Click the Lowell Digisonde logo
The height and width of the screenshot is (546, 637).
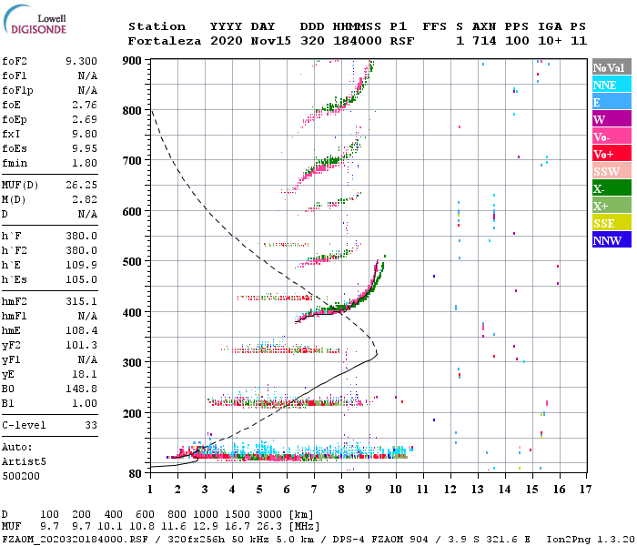pos(35,19)
